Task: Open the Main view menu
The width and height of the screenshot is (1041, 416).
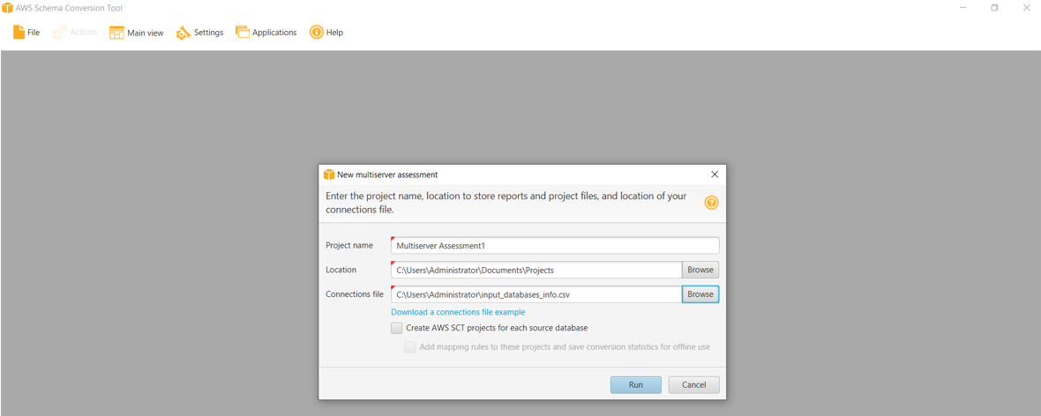Action: pos(137,33)
